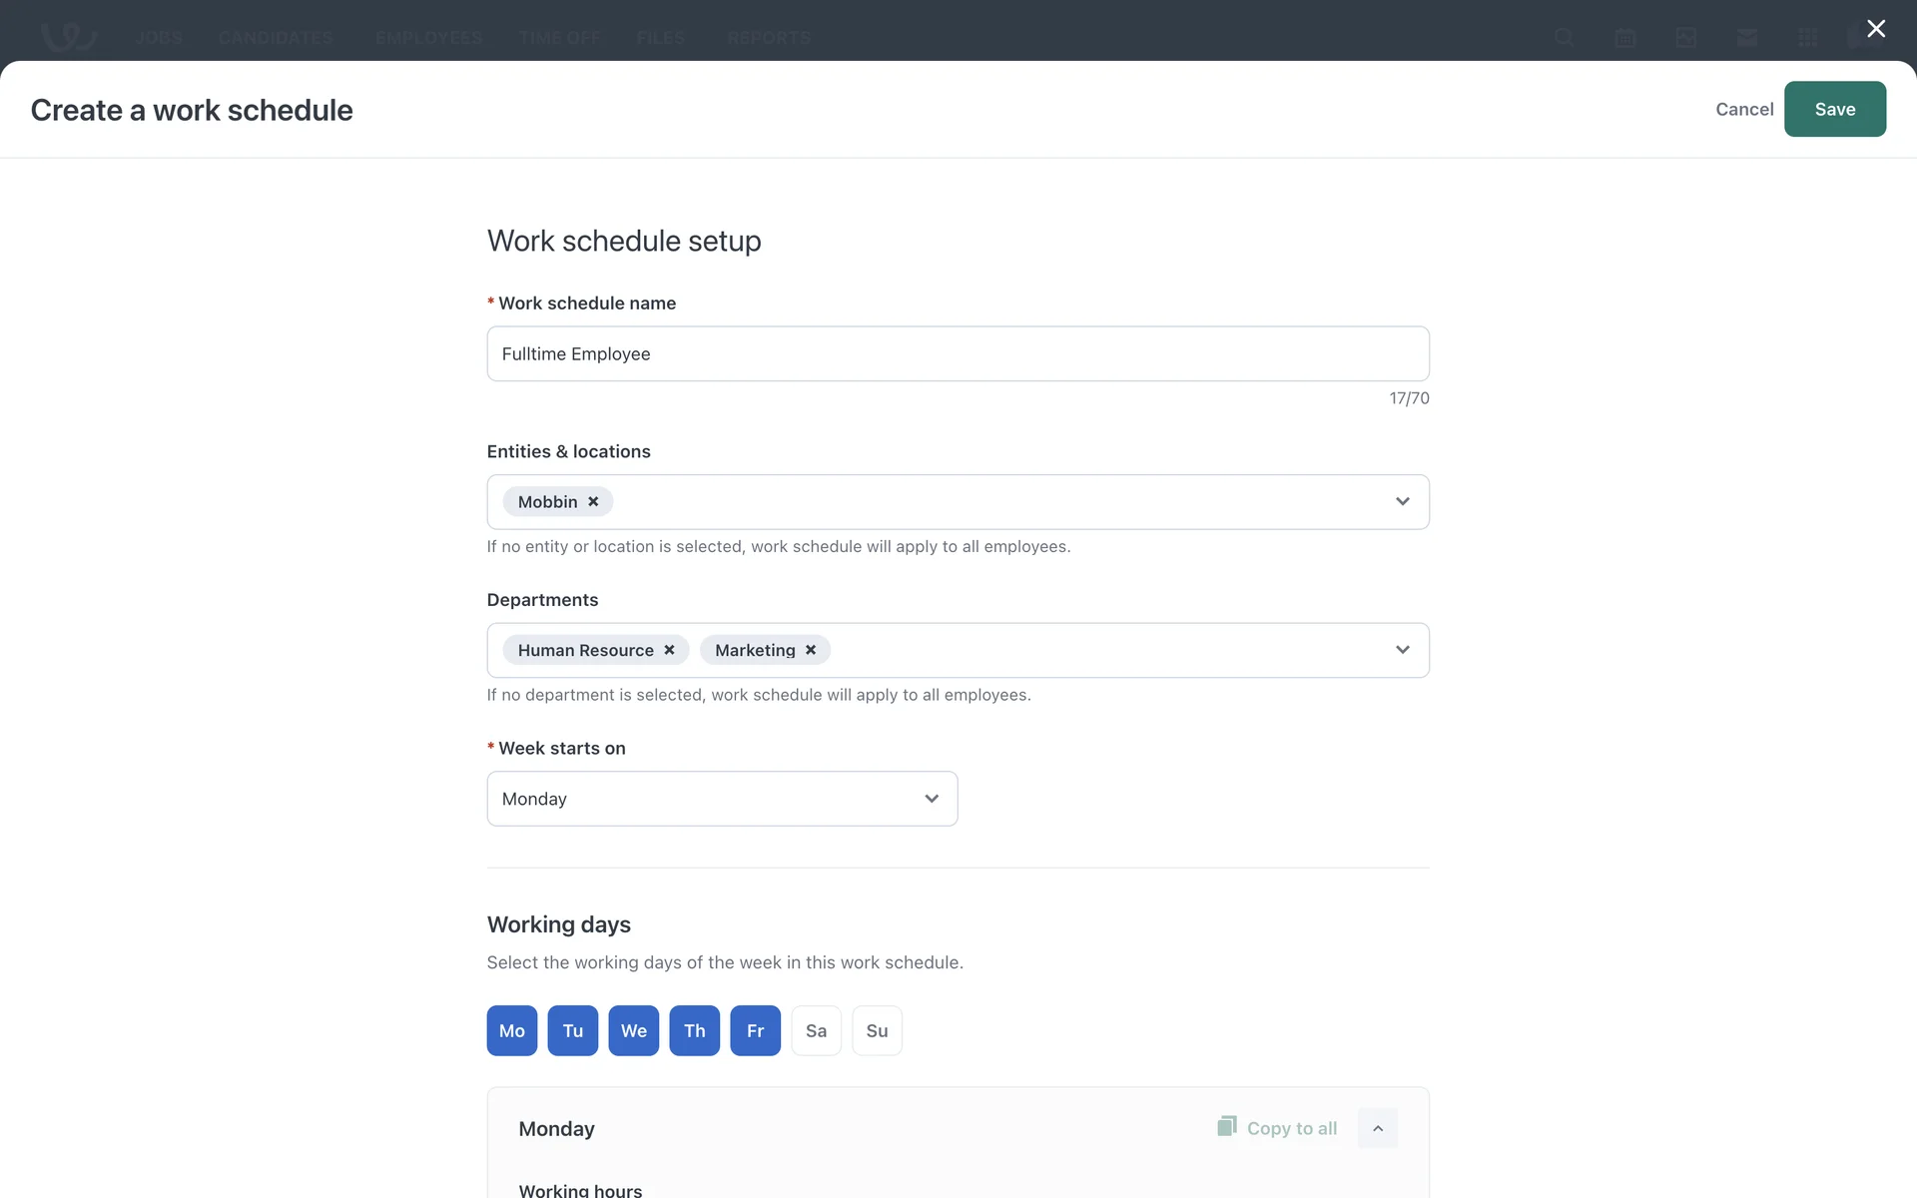Screen dimensions: 1917x1198
Task: Save the work schedule
Action: [1834, 109]
